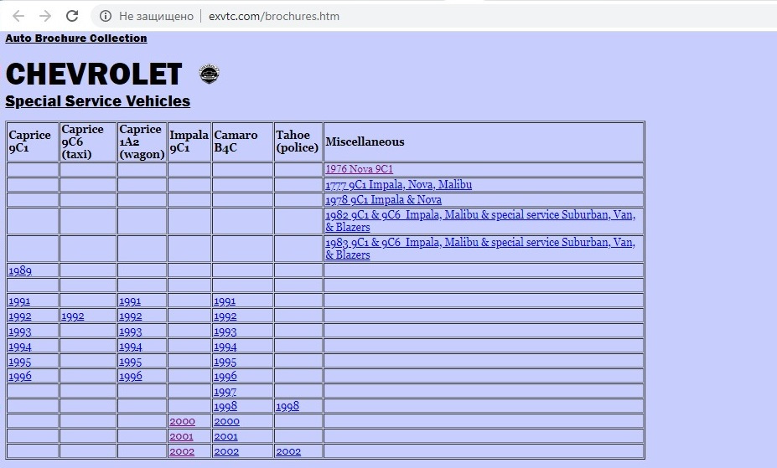Open the 1991 Caprice 9C1 link
This screenshot has height=468, width=777.
click(x=19, y=301)
